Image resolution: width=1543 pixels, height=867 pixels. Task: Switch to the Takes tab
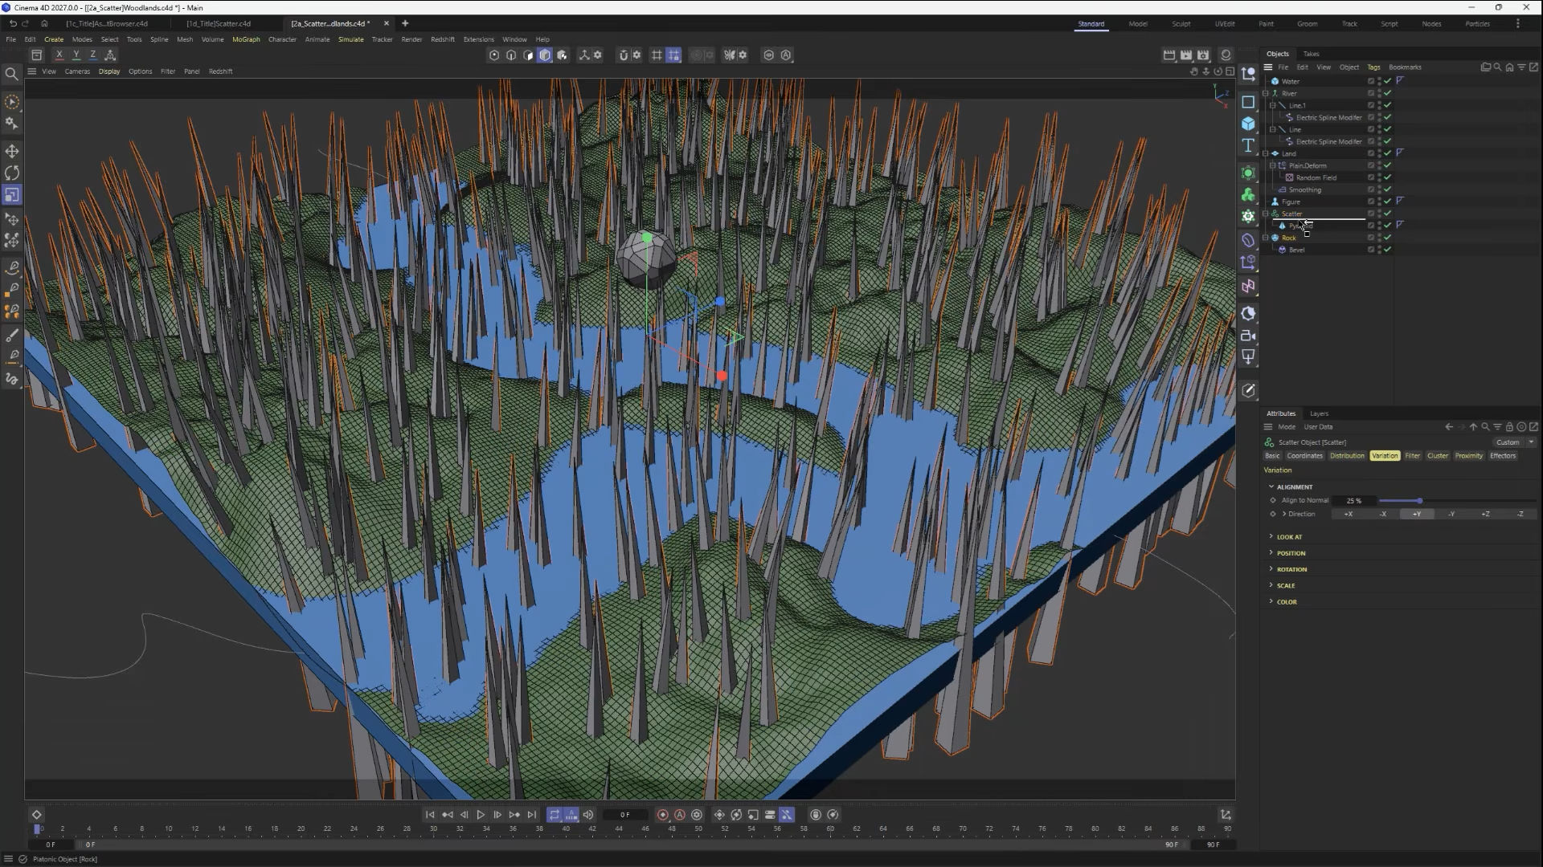(x=1311, y=54)
